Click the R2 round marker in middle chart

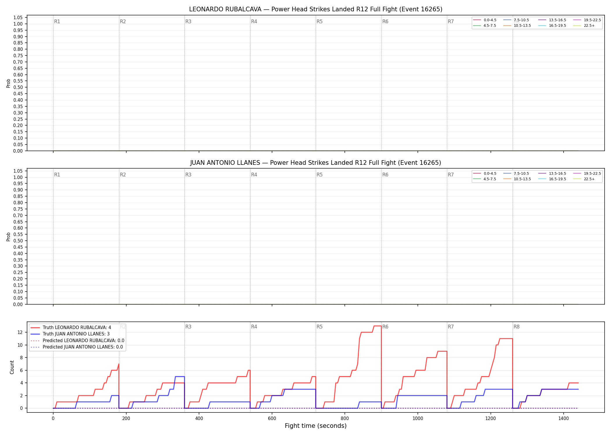point(123,175)
